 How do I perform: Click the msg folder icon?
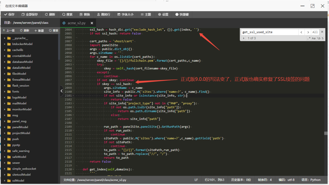click(x=9, y=115)
